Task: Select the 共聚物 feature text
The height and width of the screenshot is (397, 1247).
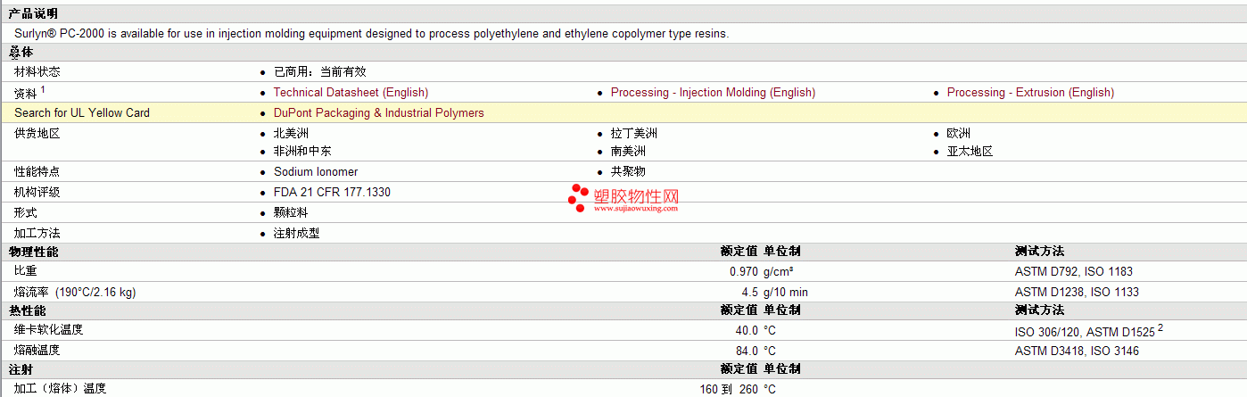Action: pos(628,171)
